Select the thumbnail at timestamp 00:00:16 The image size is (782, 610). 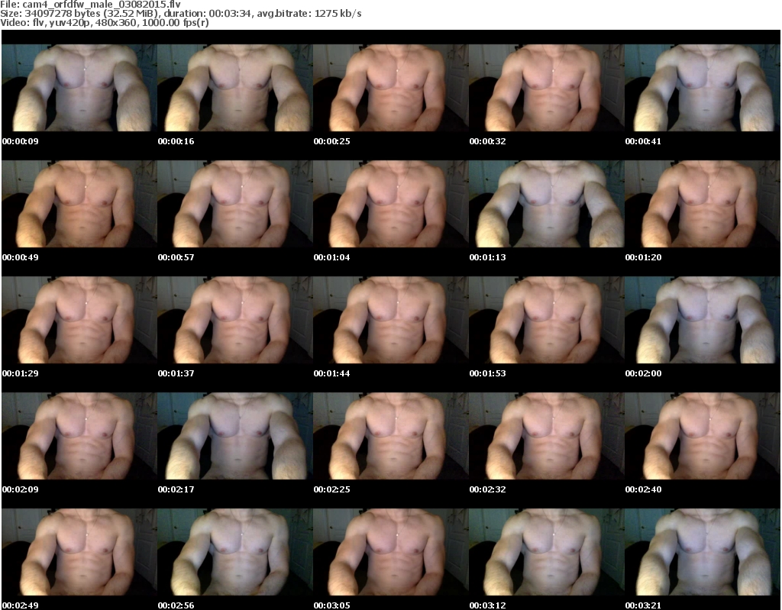point(235,88)
